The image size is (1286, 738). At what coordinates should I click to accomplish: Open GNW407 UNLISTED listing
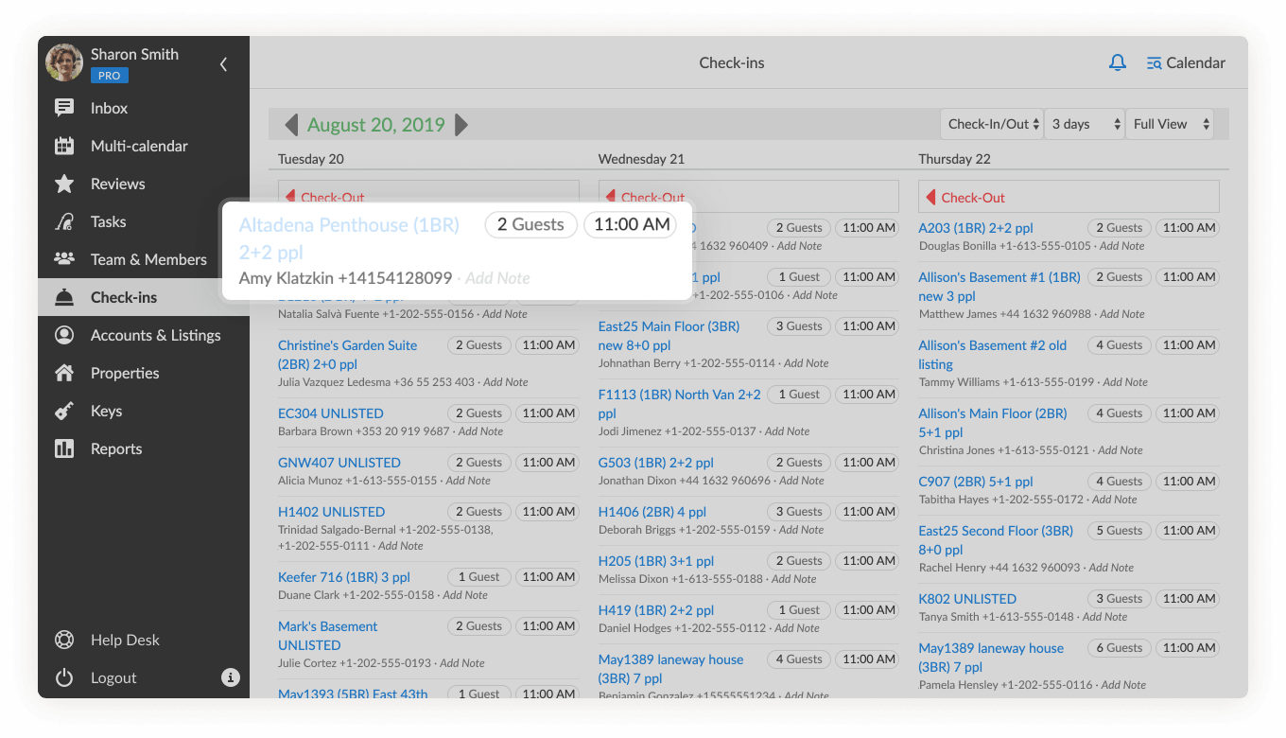click(x=339, y=463)
